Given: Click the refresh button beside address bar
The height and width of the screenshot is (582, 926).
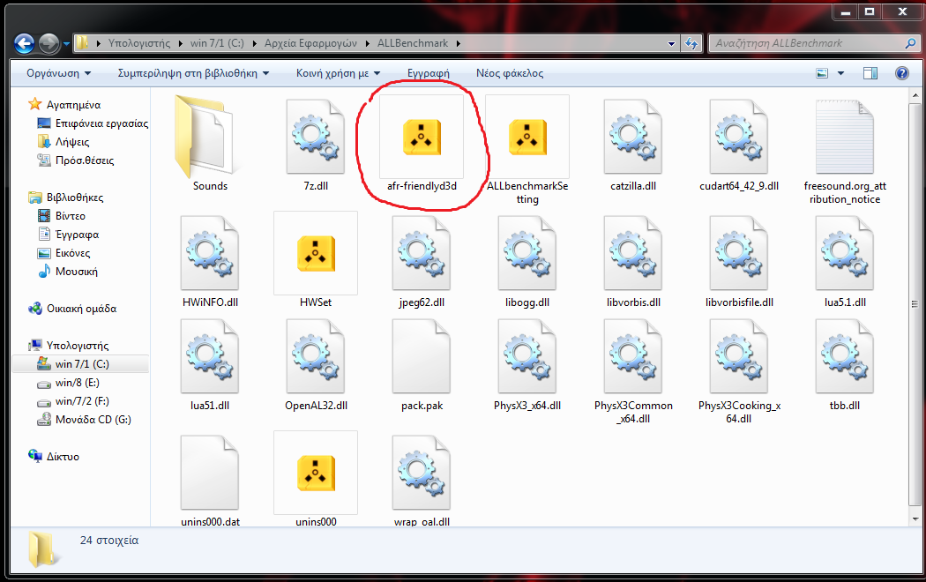Looking at the screenshot, I should click(691, 43).
